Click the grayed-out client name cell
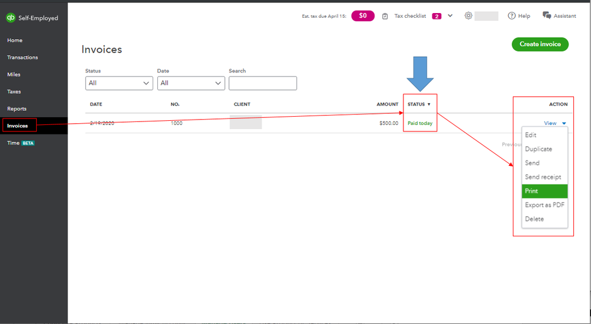The height and width of the screenshot is (324, 591). (x=246, y=122)
